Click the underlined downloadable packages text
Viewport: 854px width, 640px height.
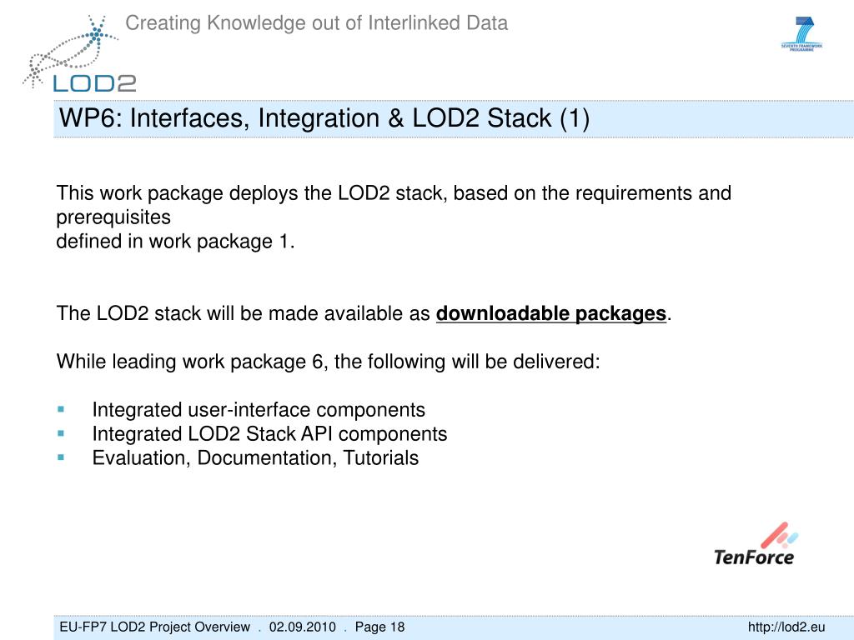pos(551,314)
